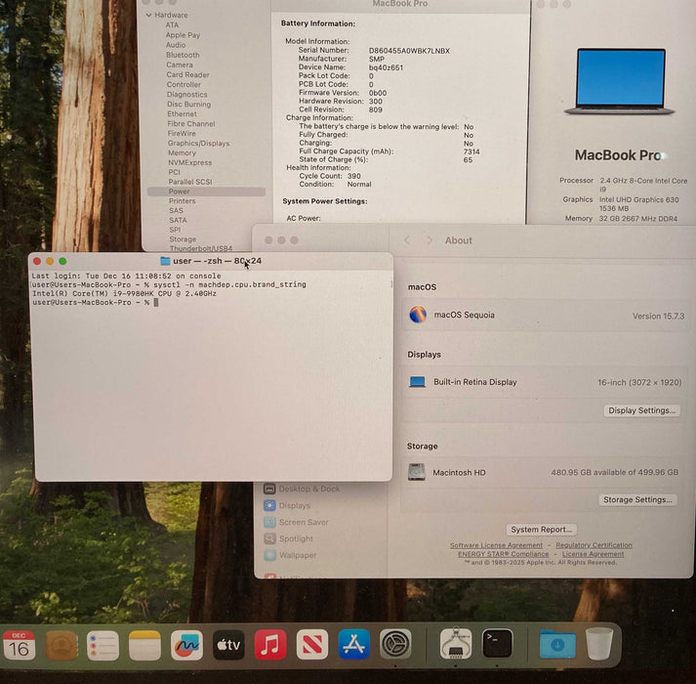Select Printers in System Information sidebar
The image size is (696, 684).
tap(182, 201)
